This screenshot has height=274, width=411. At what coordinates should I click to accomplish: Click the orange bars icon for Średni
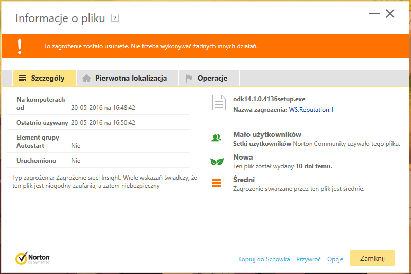tap(217, 183)
